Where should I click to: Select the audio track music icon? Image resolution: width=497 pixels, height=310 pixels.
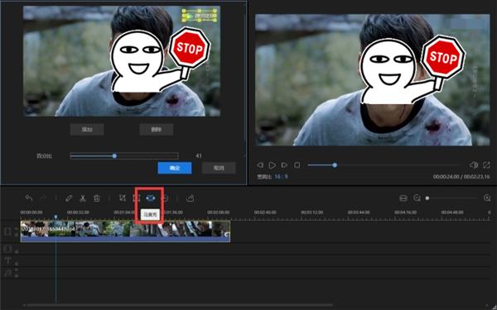pos(7,273)
